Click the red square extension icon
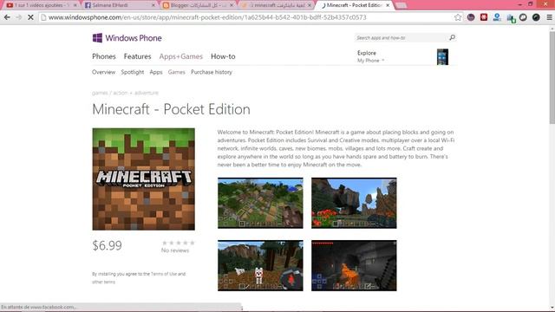Screen dimensions: 555x312 click(x=484, y=17)
